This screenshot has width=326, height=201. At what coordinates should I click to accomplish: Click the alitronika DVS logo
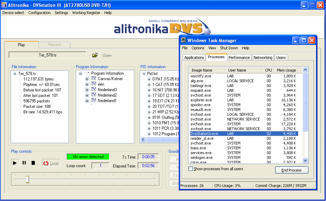click(x=162, y=27)
